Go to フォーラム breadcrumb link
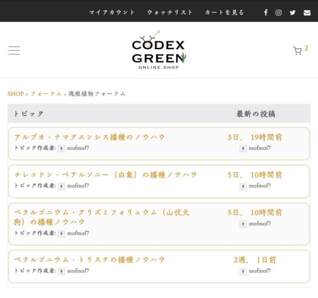The height and width of the screenshot is (298, 318). tap(46, 93)
